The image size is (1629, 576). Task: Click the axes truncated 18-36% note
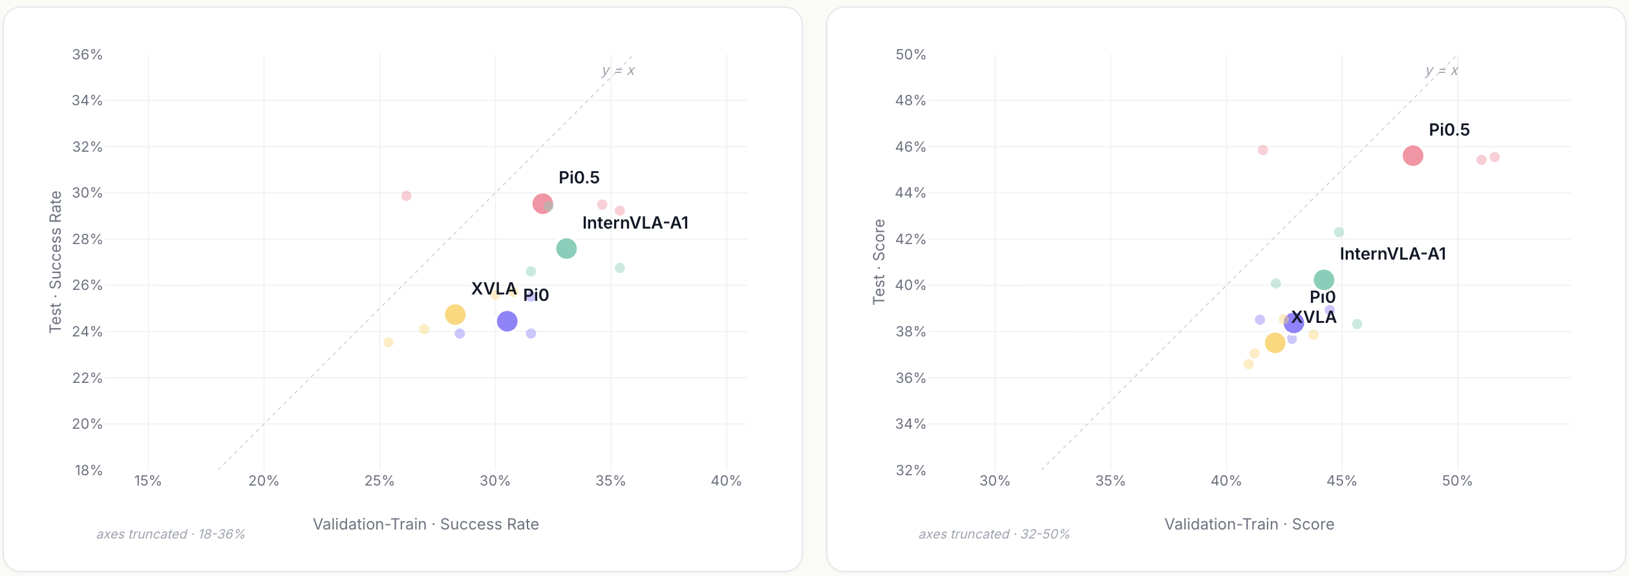click(x=171, y=534)
